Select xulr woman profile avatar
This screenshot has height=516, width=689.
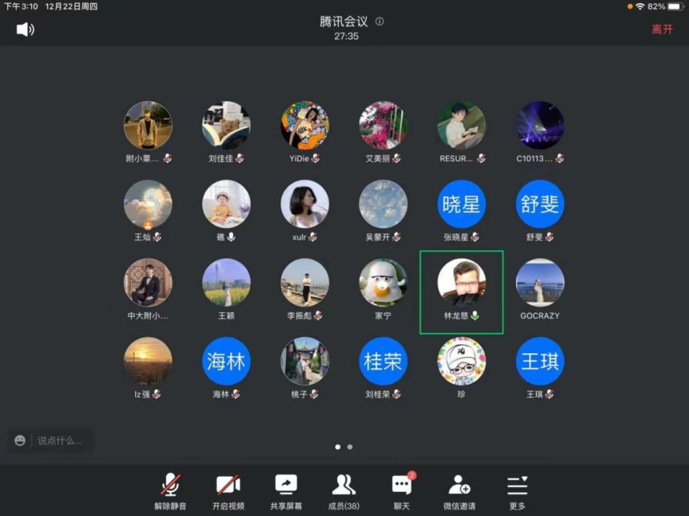(305, 204)
